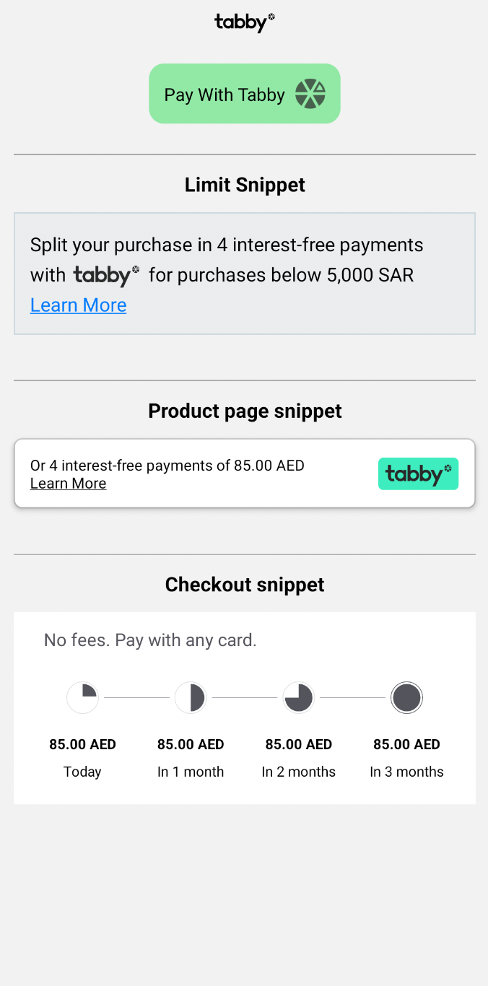Click the Limit Snippet heading
Image resolution: width=488 pixels, height=986 pixels.
245,185
